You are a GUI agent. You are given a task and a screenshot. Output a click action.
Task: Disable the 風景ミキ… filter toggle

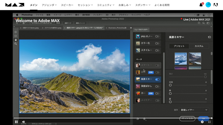(x=157, y=79)
